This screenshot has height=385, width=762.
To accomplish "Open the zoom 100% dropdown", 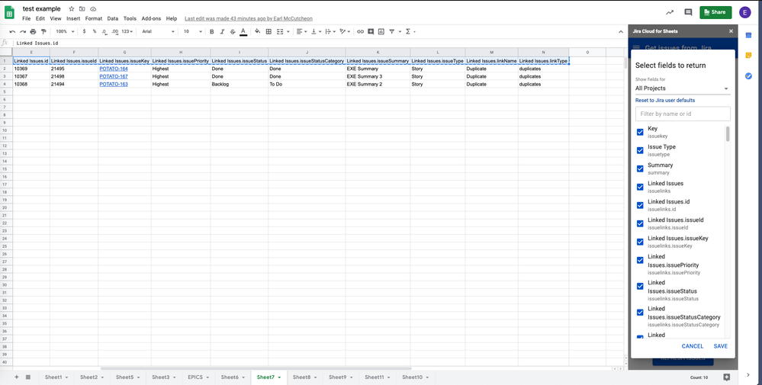I will click(65, 31).
